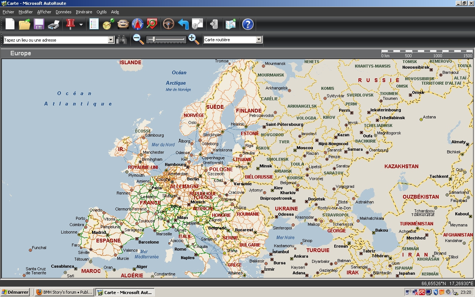Click the 'Tapez un lieu ou une adresse' field
475x297 pixels.
[x=56, y=40]
